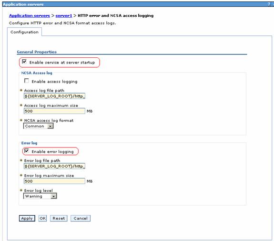Click the Error log maximum size field

click(x=54, y=181)
